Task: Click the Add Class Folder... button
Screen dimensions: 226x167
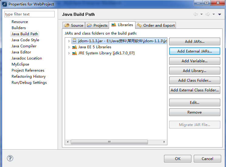Action: [195, 80]
